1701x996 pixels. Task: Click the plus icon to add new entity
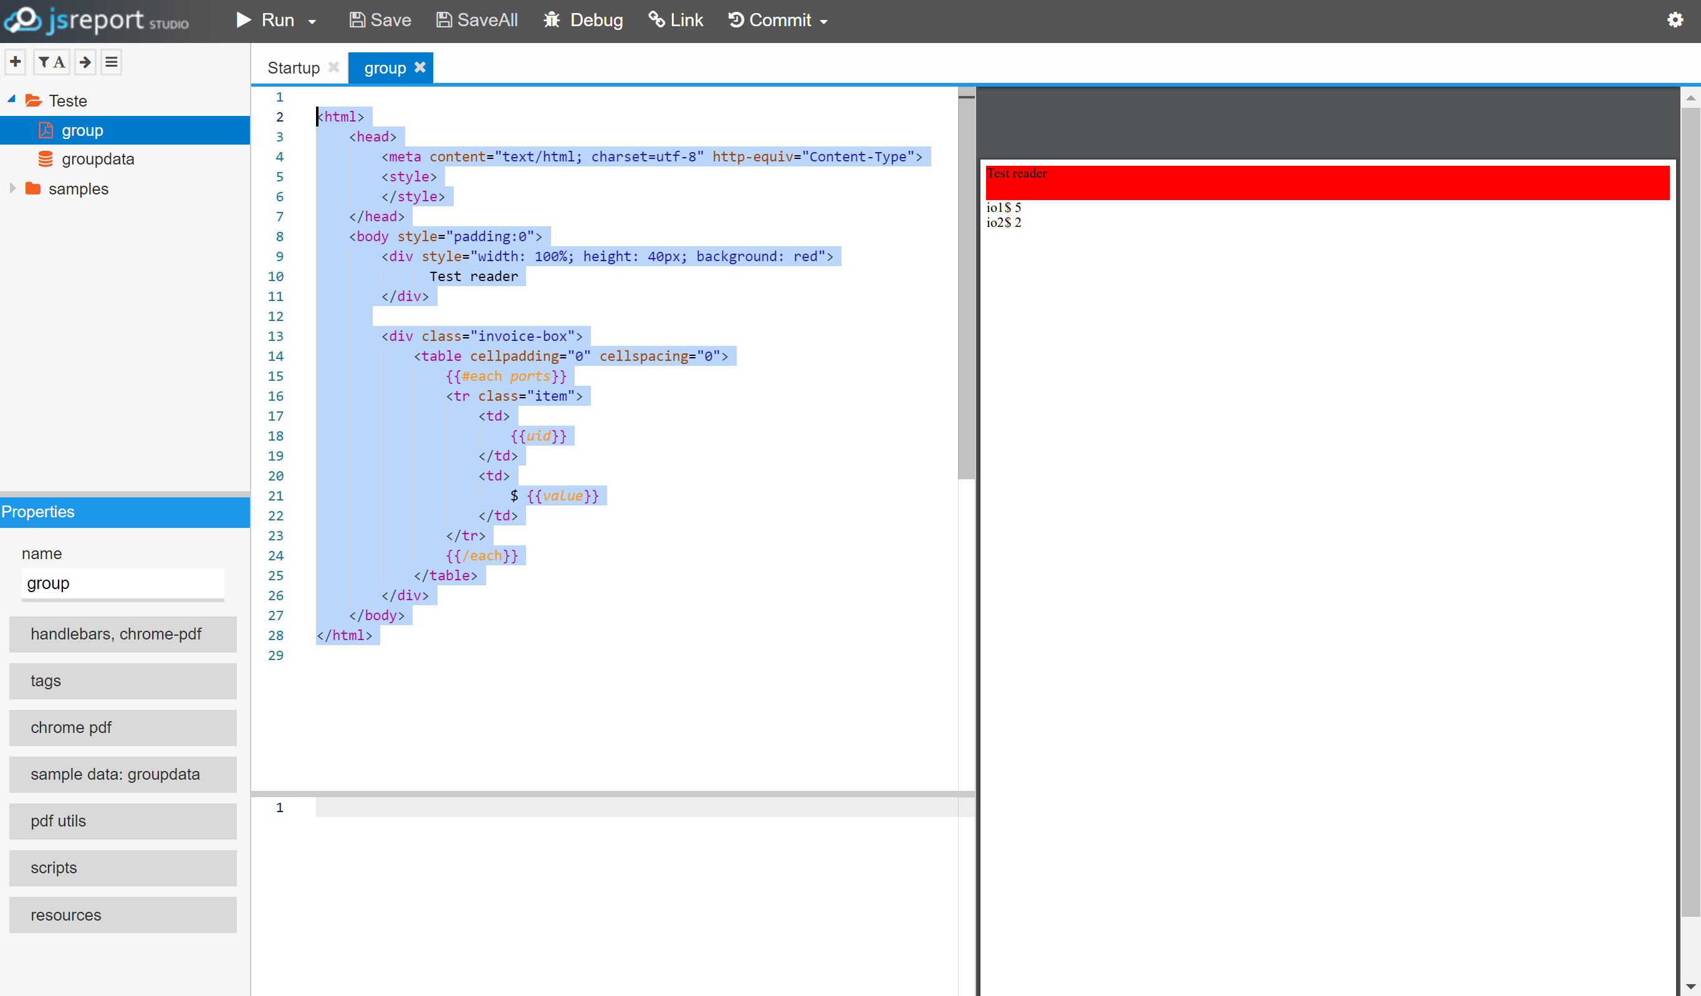click(x=15, y=62)
